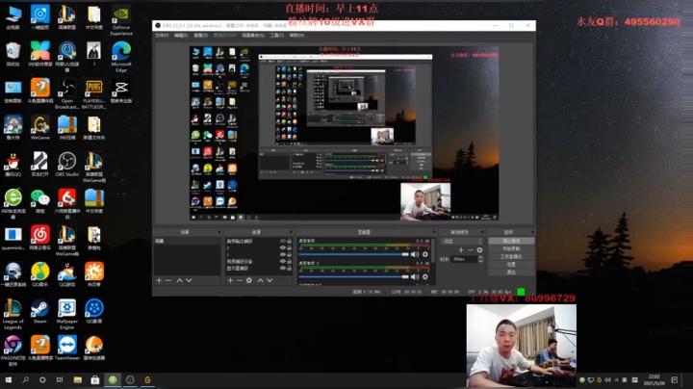Open WeGame desktop shortcut
Viewport: 693px width, 389px height.
[x=39, y=128]
